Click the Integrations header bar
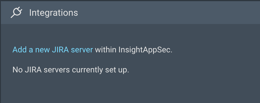 click(x=130, y=13)
